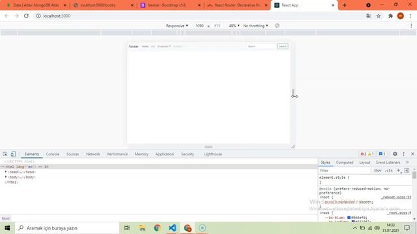417x234 pixels.
Task: Toggle the .cls class editor button
Action: 389,170
